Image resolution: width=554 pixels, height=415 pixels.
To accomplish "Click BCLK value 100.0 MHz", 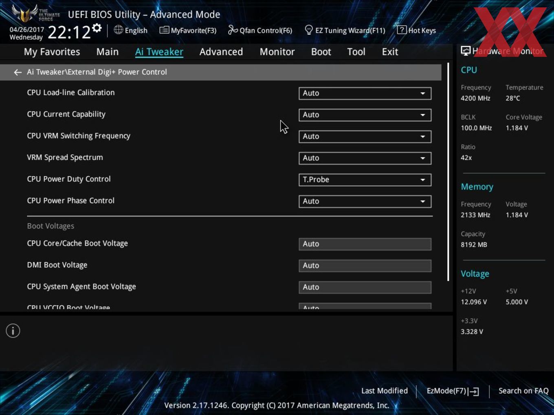I will coord(476,128).
